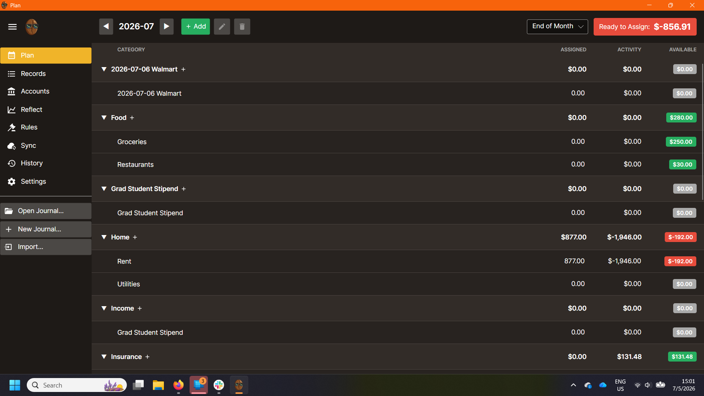Go to previous month arrow
The width and height of the screenshot is (704, 396).
[106, 26]
